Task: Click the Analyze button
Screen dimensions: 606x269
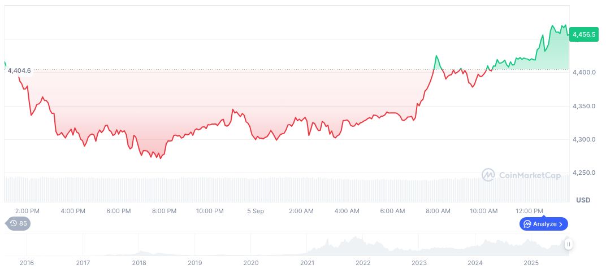Action: pos(544,224)
